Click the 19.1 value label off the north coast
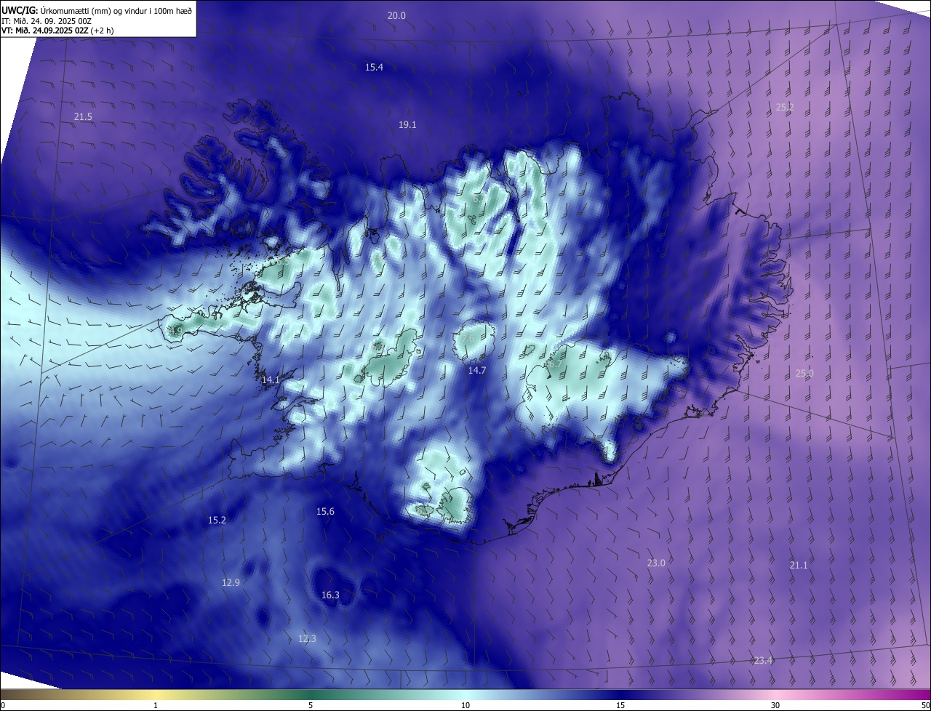This screenshot has height=711, width=931. (x=407, y=125)
